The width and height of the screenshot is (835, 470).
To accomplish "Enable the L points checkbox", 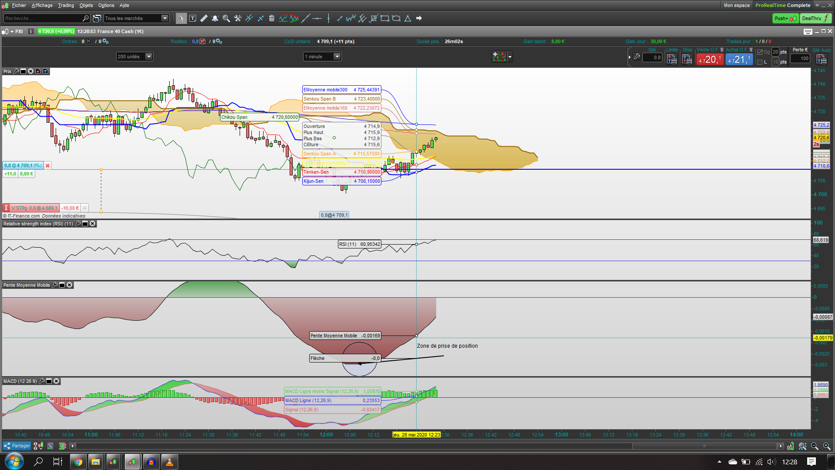I will tap(760, 62).
